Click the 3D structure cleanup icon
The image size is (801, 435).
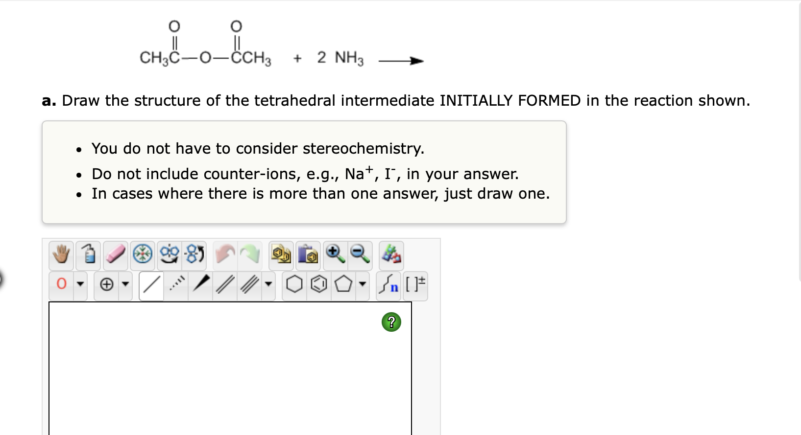[x=391, y=255]
